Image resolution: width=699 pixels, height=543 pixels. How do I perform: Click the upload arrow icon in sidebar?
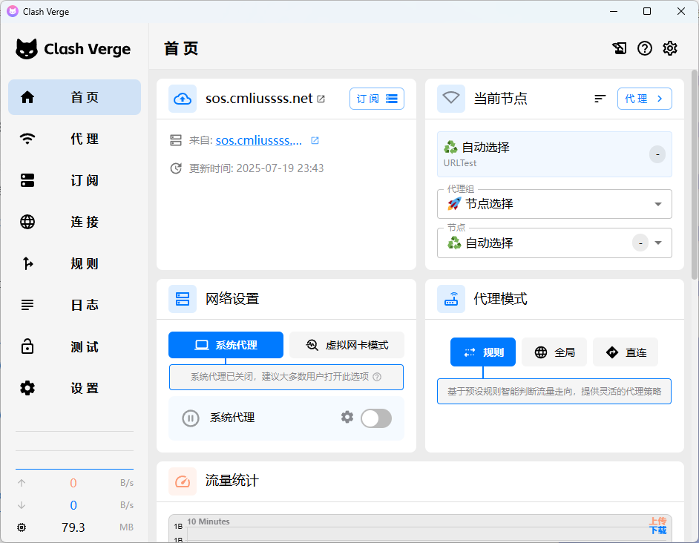[x=22, y=483]
